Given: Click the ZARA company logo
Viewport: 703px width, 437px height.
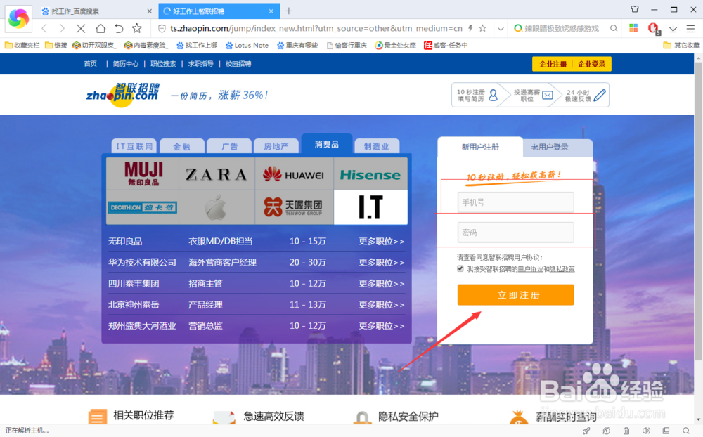Looking at the screenshot, I should click(217, 174).
